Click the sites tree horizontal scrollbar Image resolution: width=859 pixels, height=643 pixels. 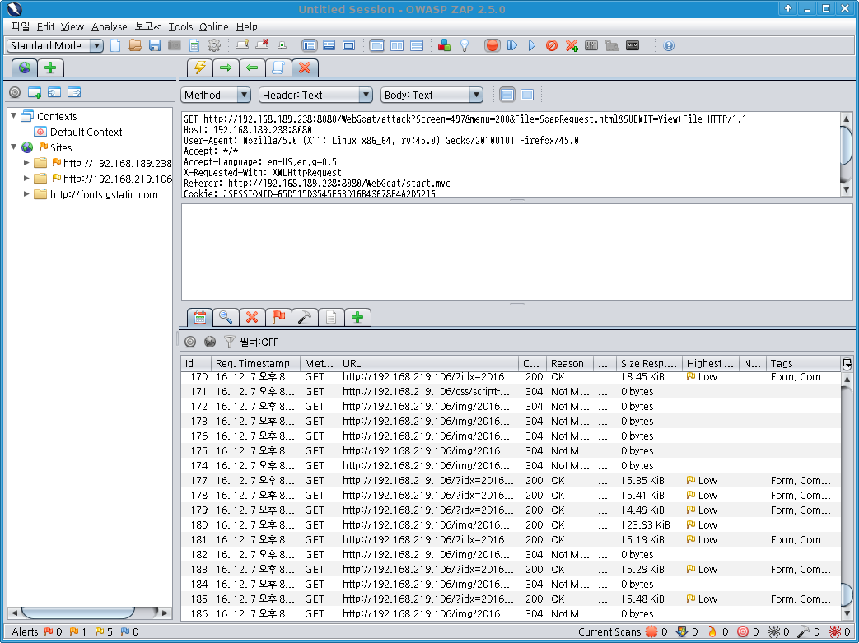(x=90, y=613)
